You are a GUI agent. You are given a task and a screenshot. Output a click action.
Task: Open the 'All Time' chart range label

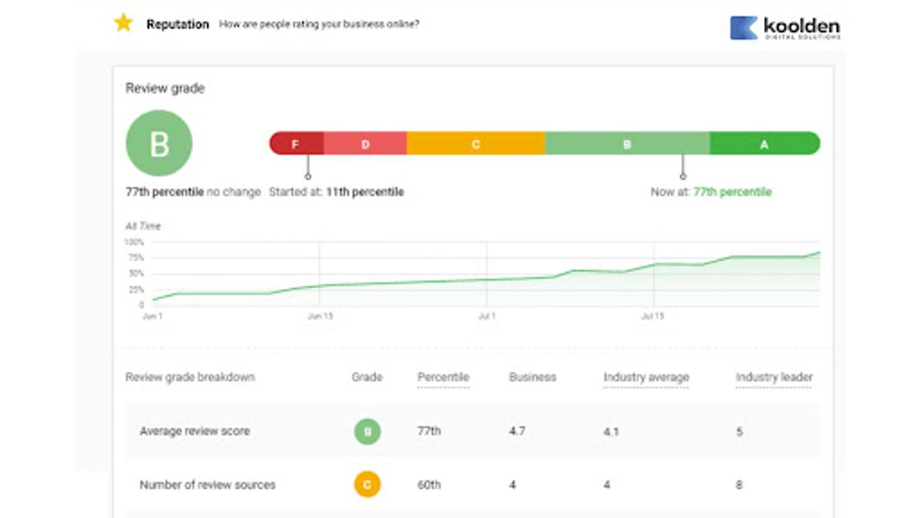tap(143, 226)
